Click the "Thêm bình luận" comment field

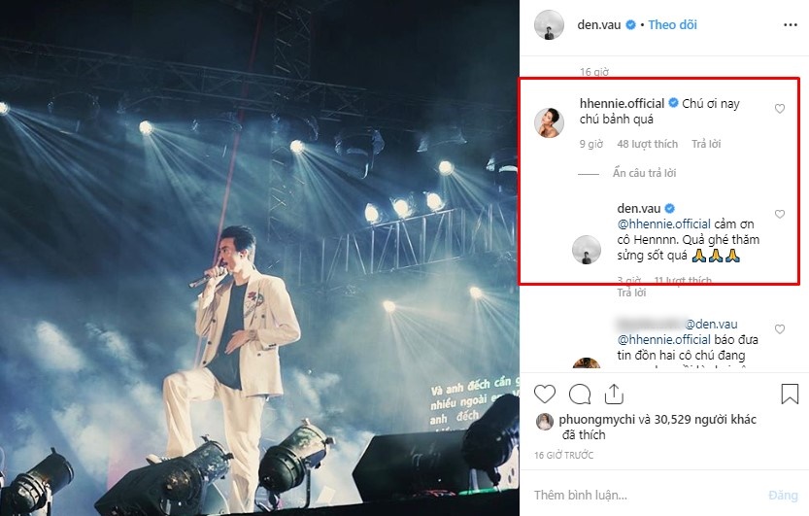(641, 496)
